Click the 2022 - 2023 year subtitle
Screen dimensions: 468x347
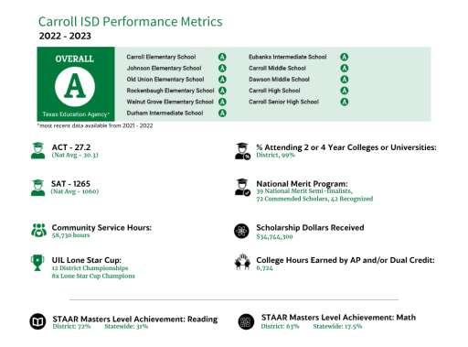coord(65,36)
